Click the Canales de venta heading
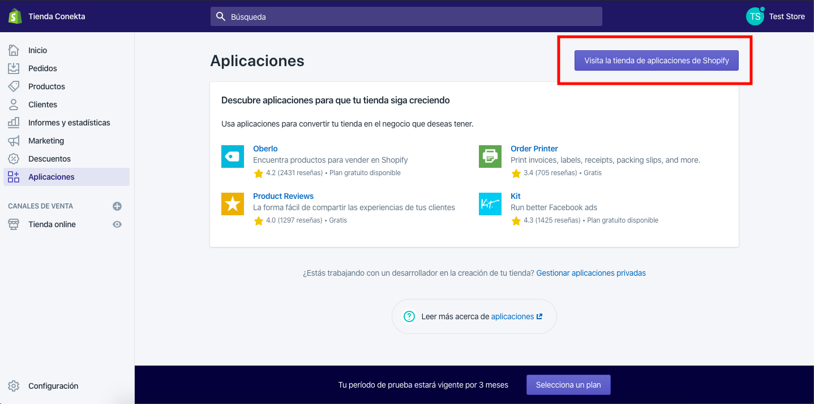The image size is (814, 404). [41, 206]
